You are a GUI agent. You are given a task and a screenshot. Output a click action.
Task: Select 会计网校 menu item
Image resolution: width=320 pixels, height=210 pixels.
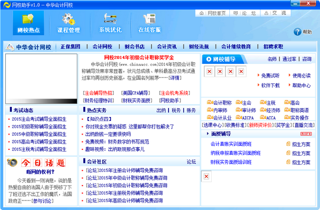click(x=102, y=47)
